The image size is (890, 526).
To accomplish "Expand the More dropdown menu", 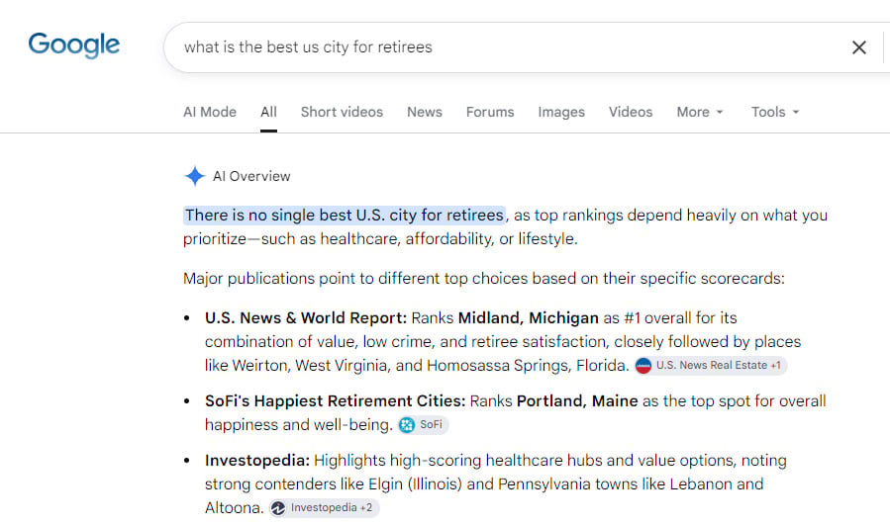I will 700,113.
